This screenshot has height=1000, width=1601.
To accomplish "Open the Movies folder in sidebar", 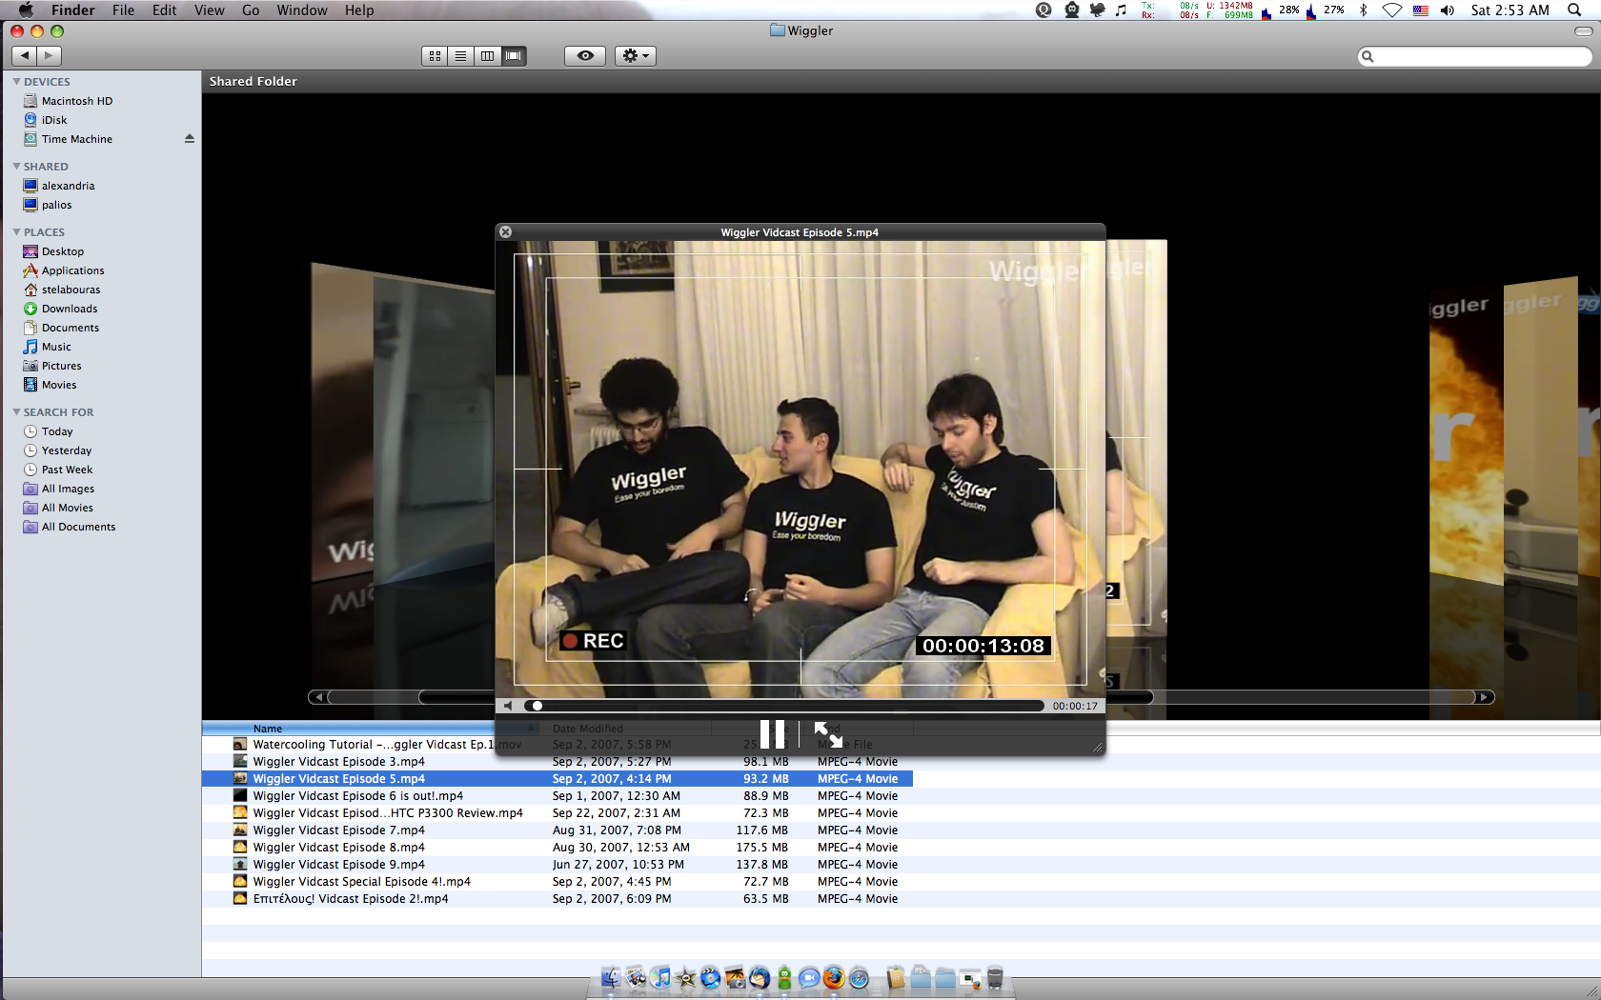I will [59, 385].
